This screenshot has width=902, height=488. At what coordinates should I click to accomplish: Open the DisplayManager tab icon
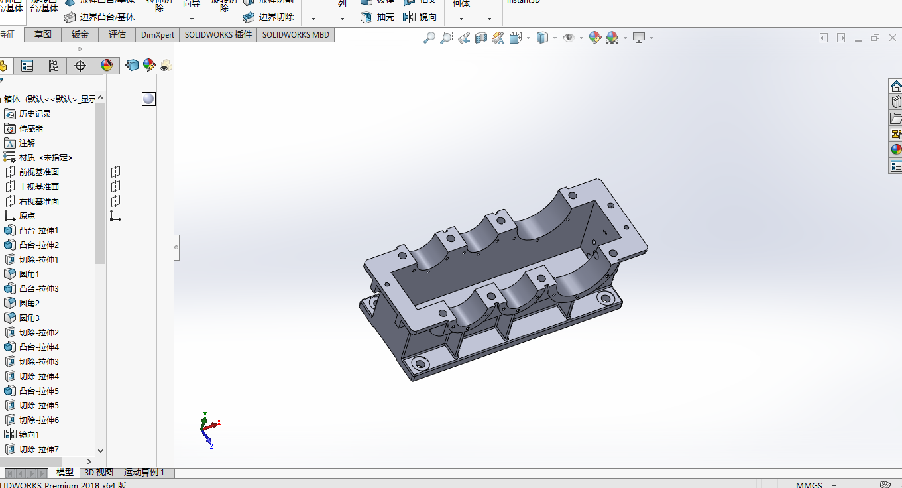(x=106, y=66)
